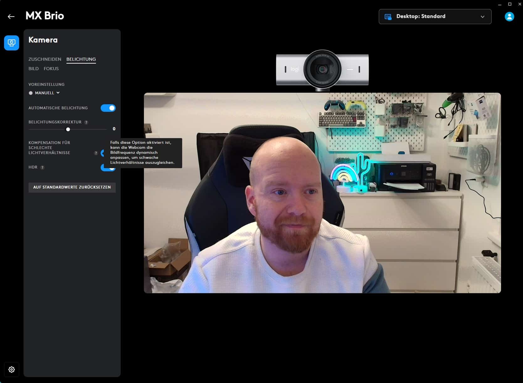Disable Automatische Belichtung toggle
This screenshot has width=523, height=383.
[x=108, y=108]
